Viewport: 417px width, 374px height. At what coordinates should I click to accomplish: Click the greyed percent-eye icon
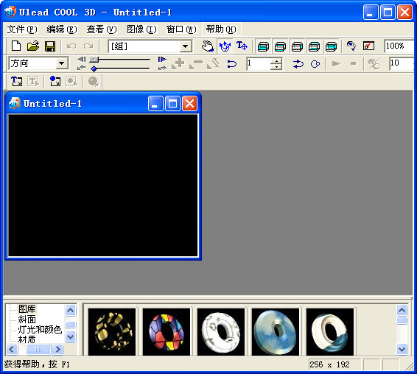[374, 63]
